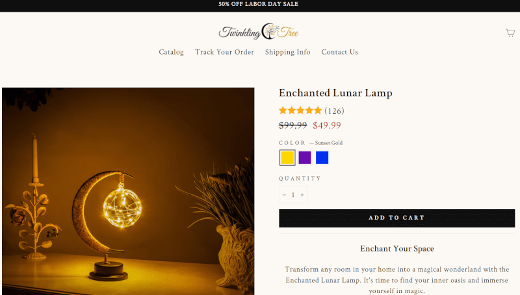
Task: Decrease quantity with the minus icon
Action: click(x=284, y=195)
